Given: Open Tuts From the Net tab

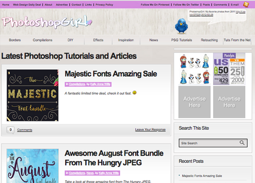Looking at the screenshot, I should [237, 40].
